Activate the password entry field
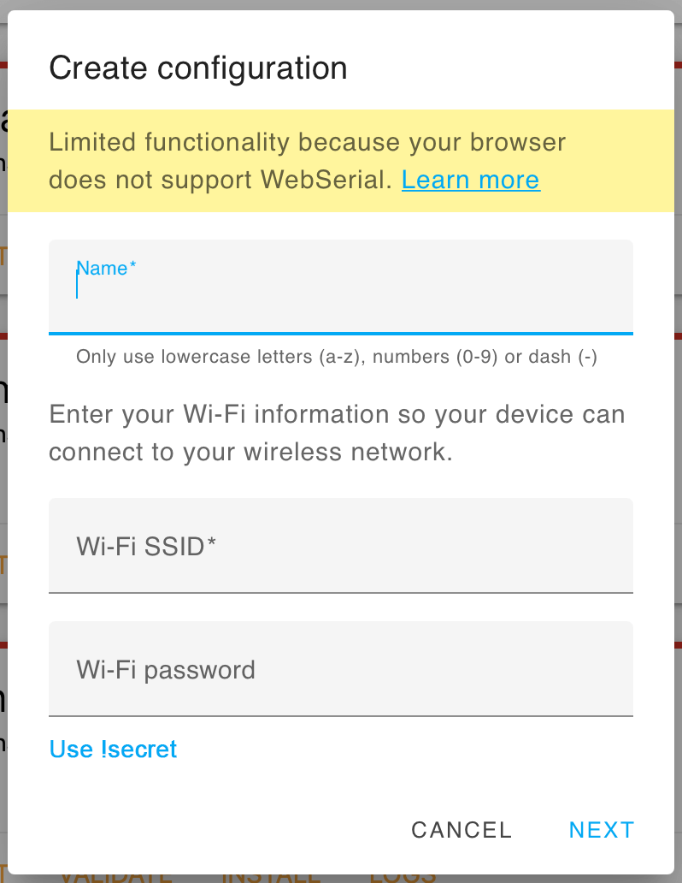The height and width of the screenshot is (883, 682). pyautogui.click(x=341, y=669)
